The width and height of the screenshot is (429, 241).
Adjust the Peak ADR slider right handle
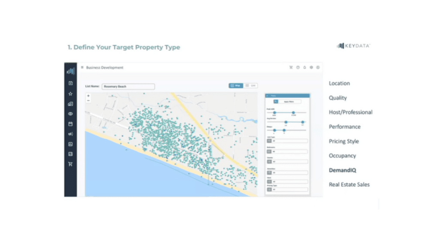293,113
